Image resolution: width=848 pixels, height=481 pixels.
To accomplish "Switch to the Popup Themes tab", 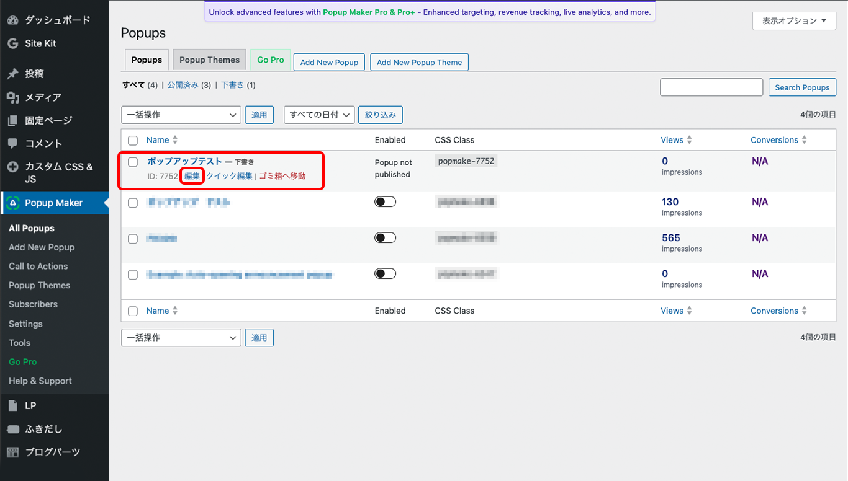I will (x=209, y=60).
